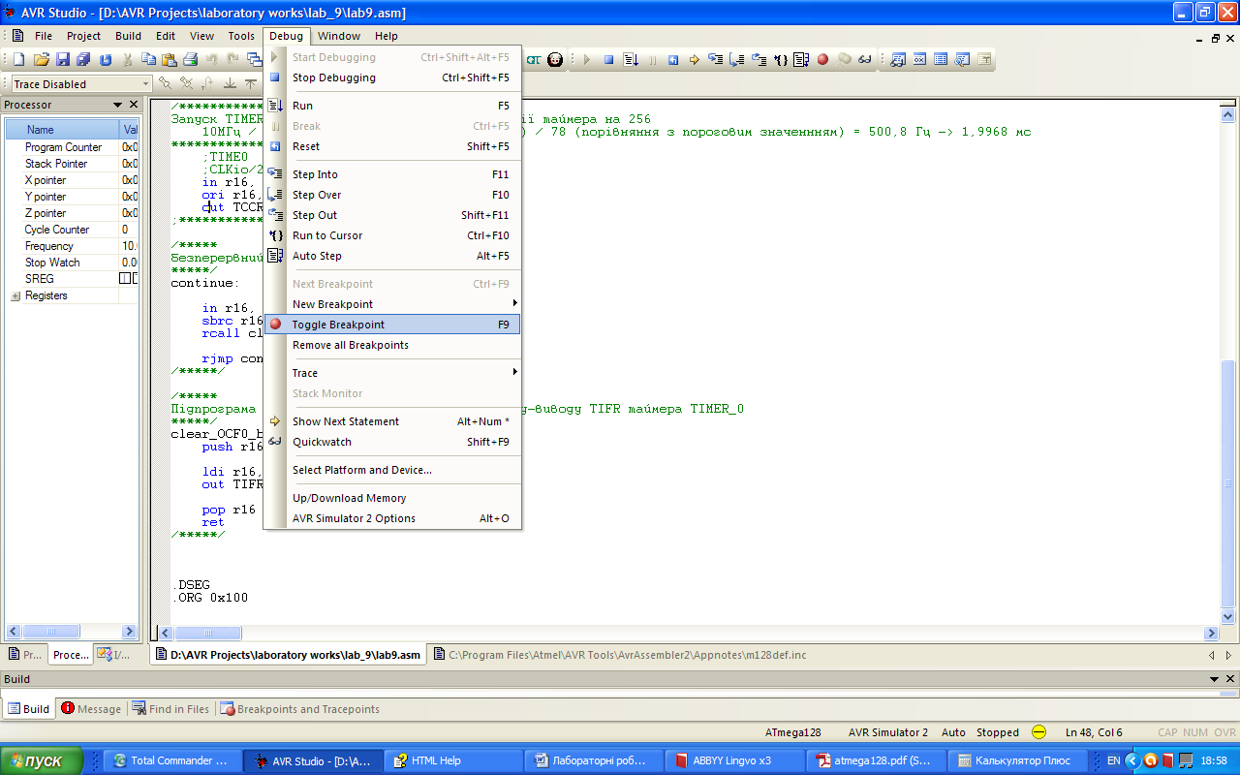Click the AVR GCC plug-in smiley icon

(x=555, y=60)
